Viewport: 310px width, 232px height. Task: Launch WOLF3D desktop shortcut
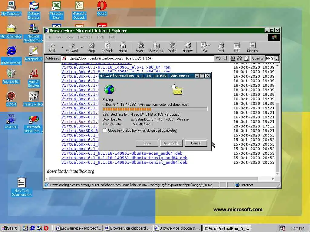pos(11,121)
